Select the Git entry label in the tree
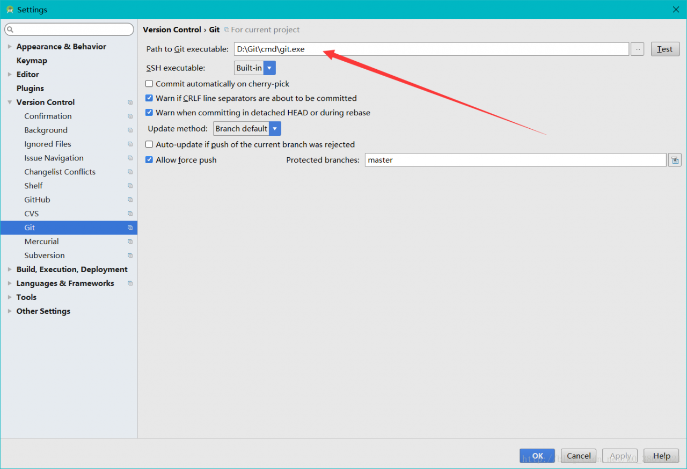This screenshot has height=469, width=687. tap(30, 228)
